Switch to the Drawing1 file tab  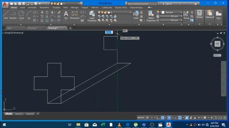click(x=33, y=28)
